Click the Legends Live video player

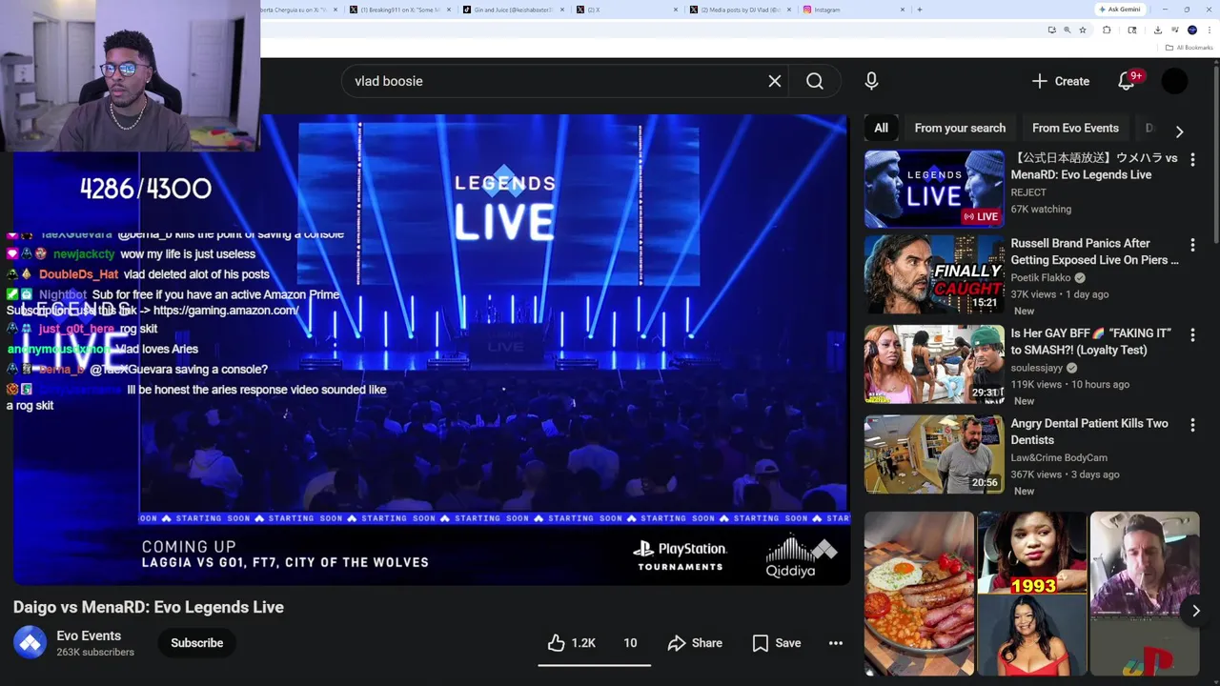431,350
